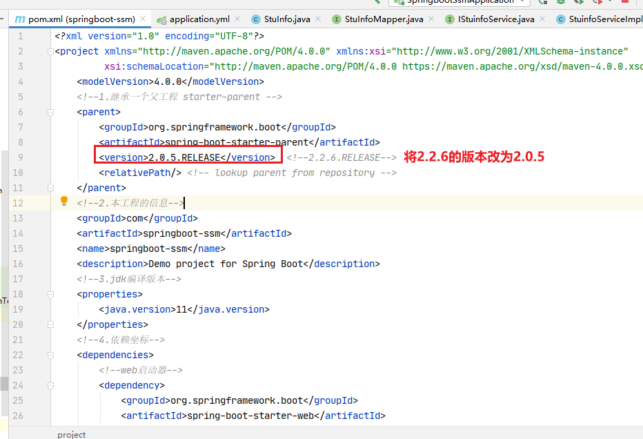643x439 pixels.
Task: Collapse the properties block fold marker
Action: click(x=50, y=294)
